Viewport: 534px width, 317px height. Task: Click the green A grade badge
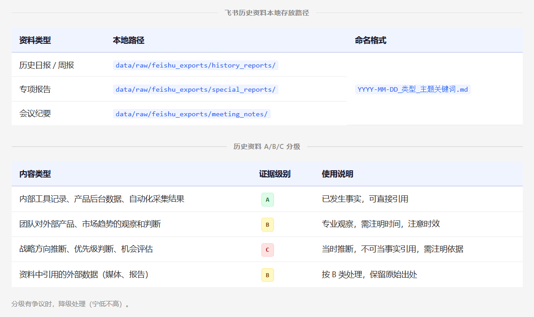click(x=268, y=200)
